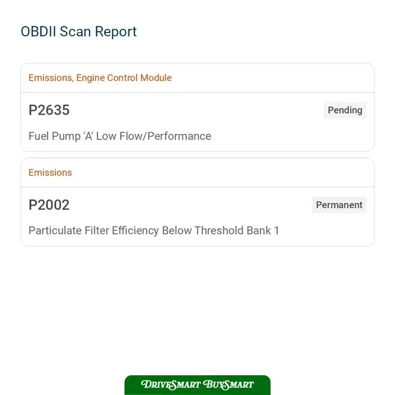The width and height of the screenshot is (395, 395).
Task: Click the Engine Control Module text
Action: click(x=124, y=78)
